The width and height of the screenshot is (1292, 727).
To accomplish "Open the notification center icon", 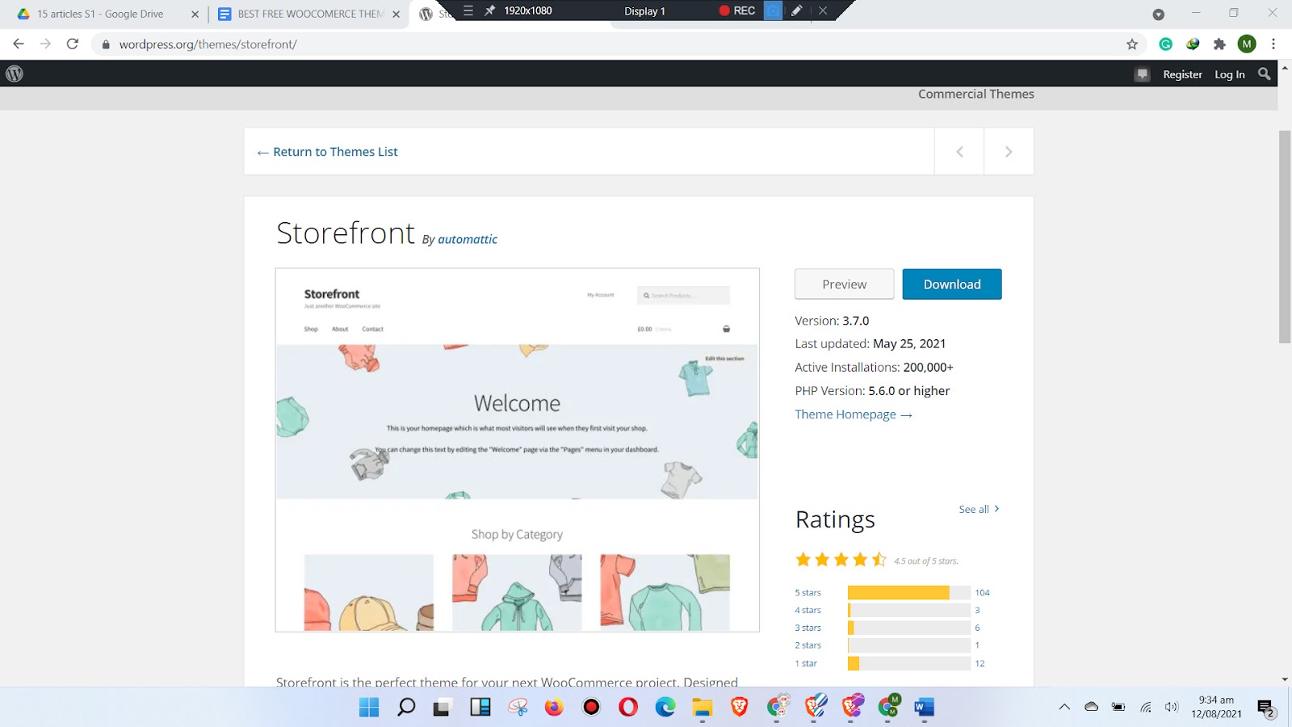I will tap(1265, 708).
